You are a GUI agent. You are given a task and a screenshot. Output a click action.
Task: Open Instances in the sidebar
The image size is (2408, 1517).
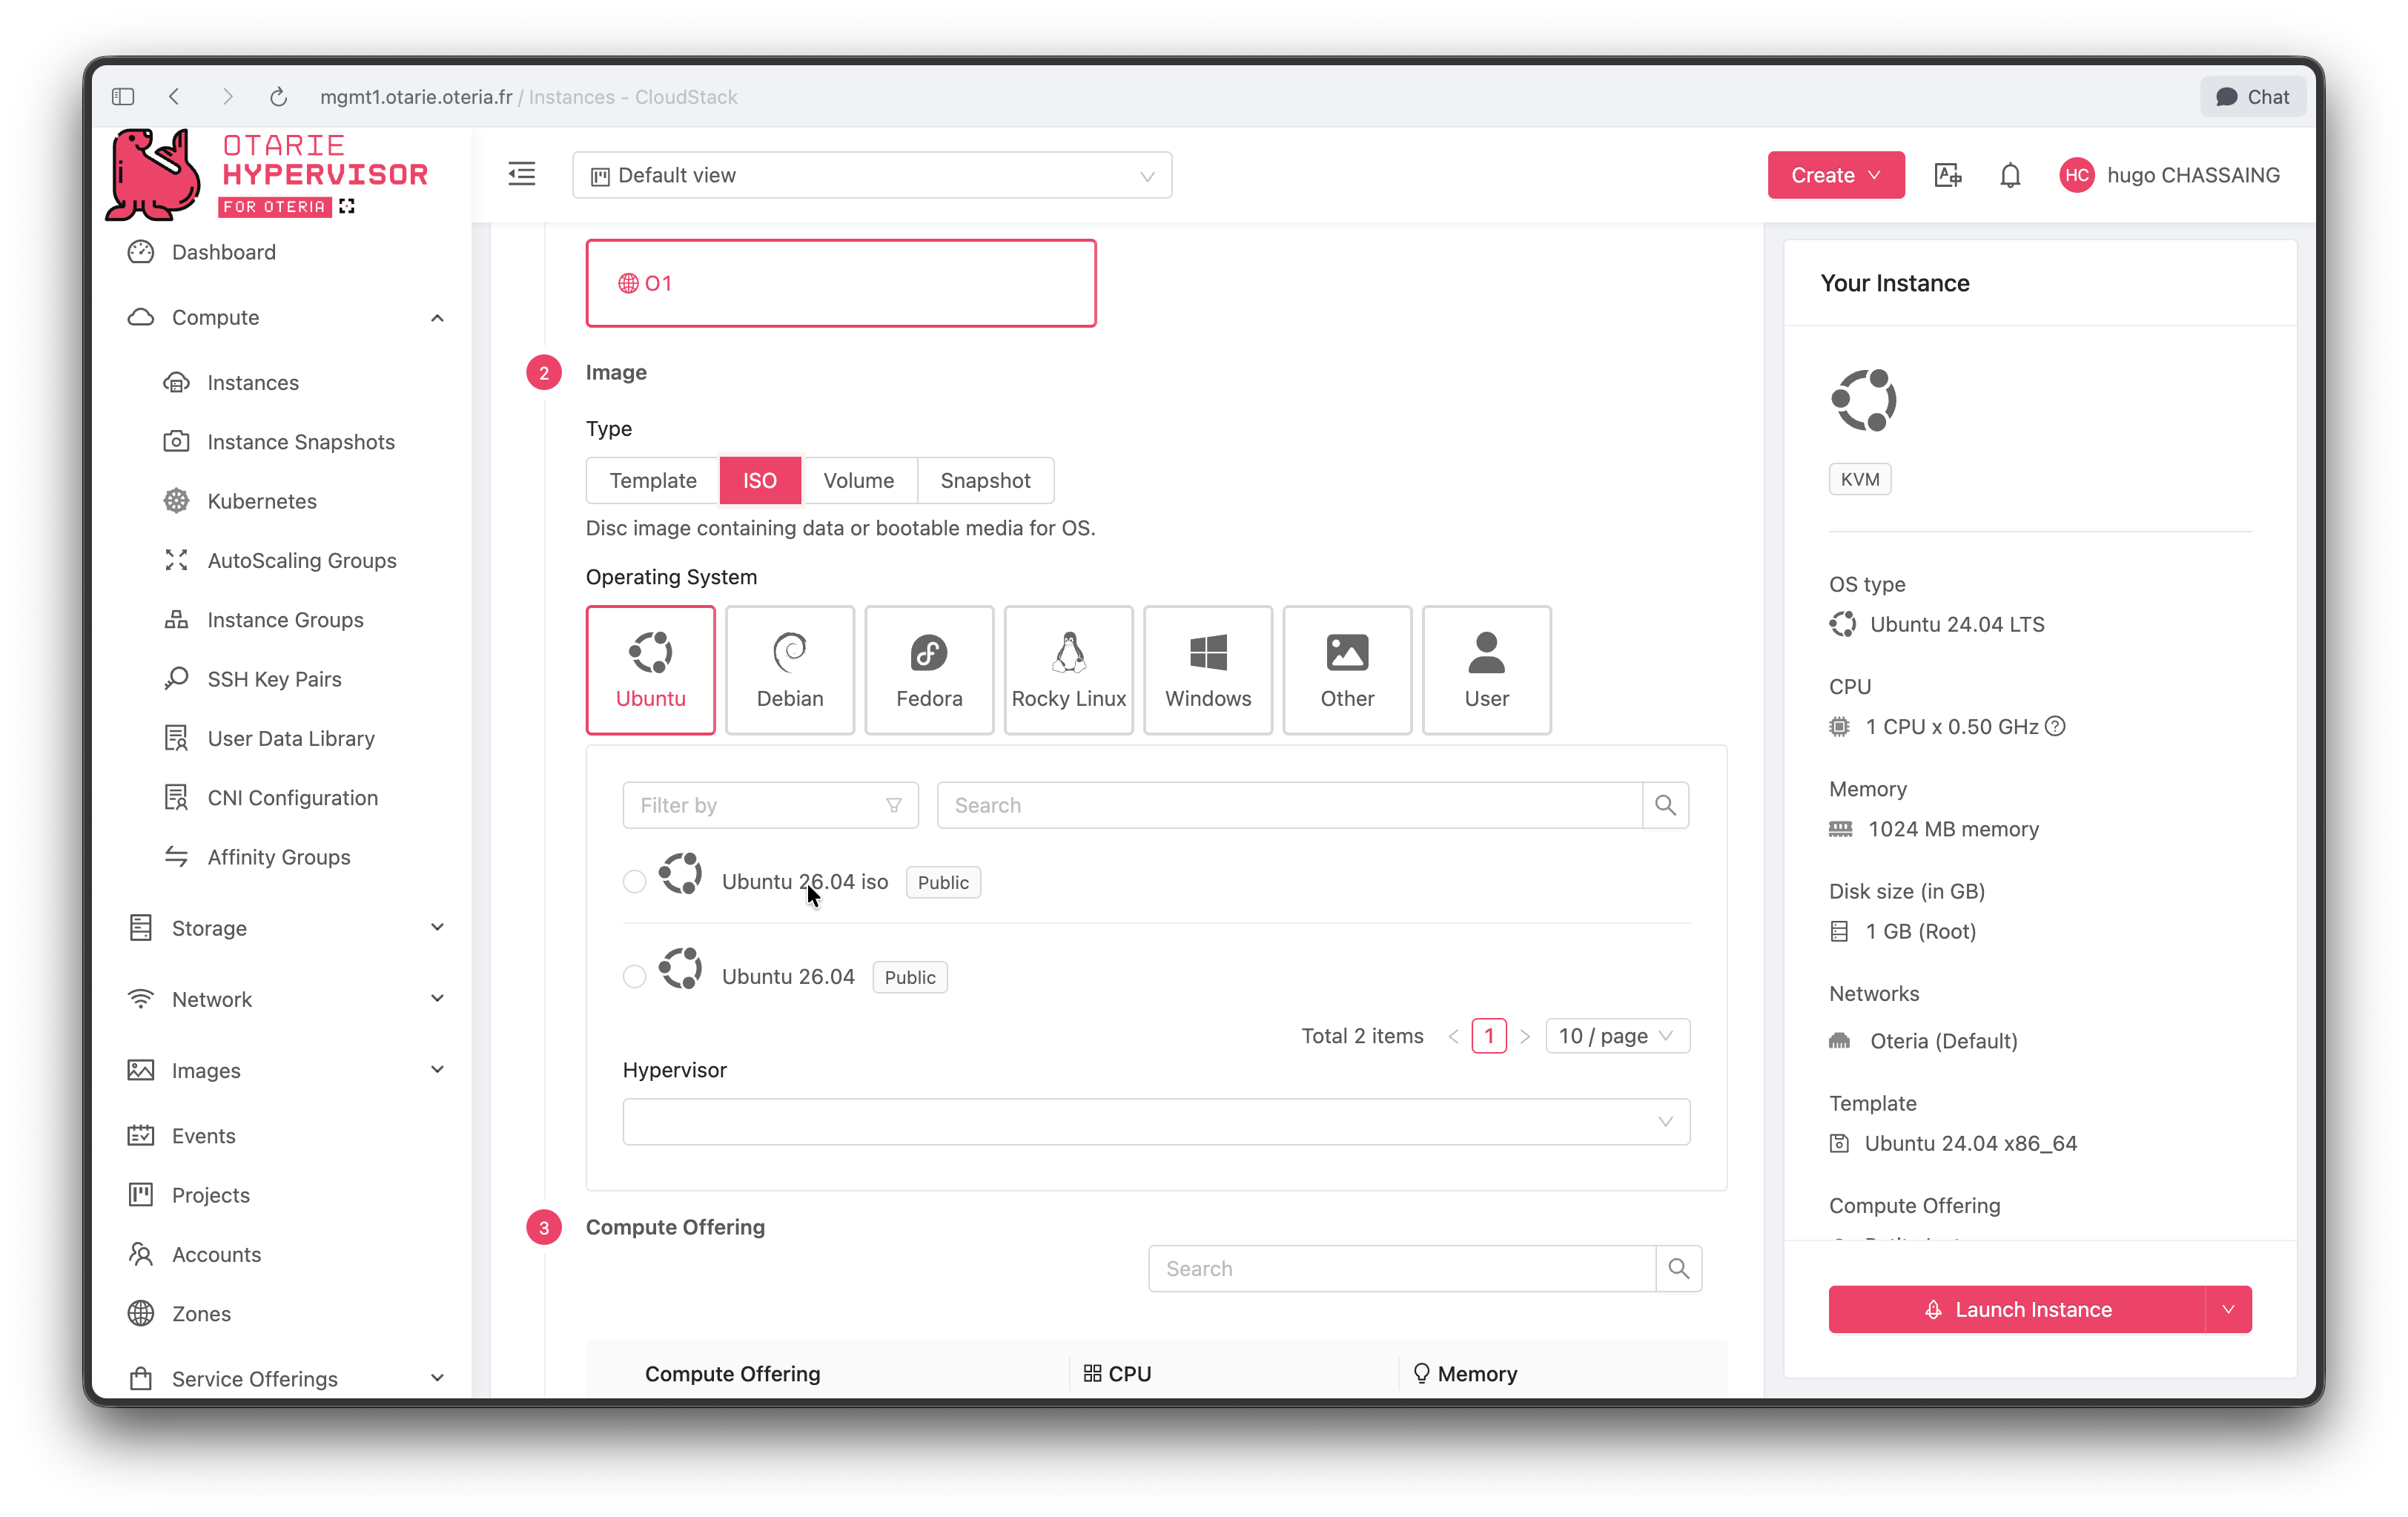[253, 382]
